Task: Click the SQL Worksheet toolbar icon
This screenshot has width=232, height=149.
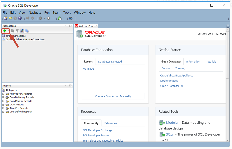Action: [x=60, y=18]
